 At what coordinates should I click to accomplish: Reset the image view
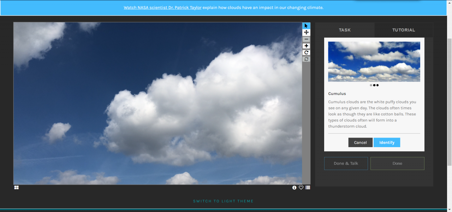coord(306,59)
